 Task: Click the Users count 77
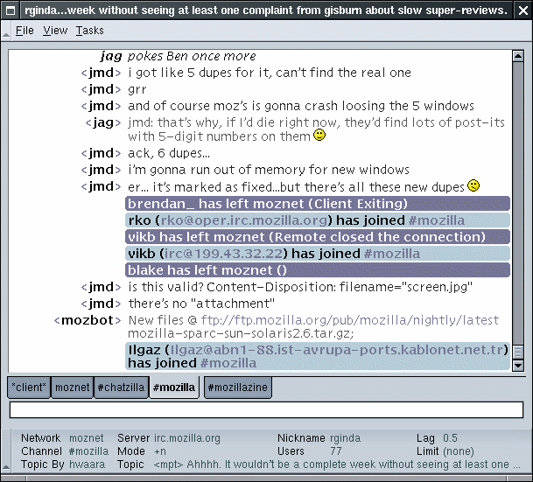(x=336, y=451)
